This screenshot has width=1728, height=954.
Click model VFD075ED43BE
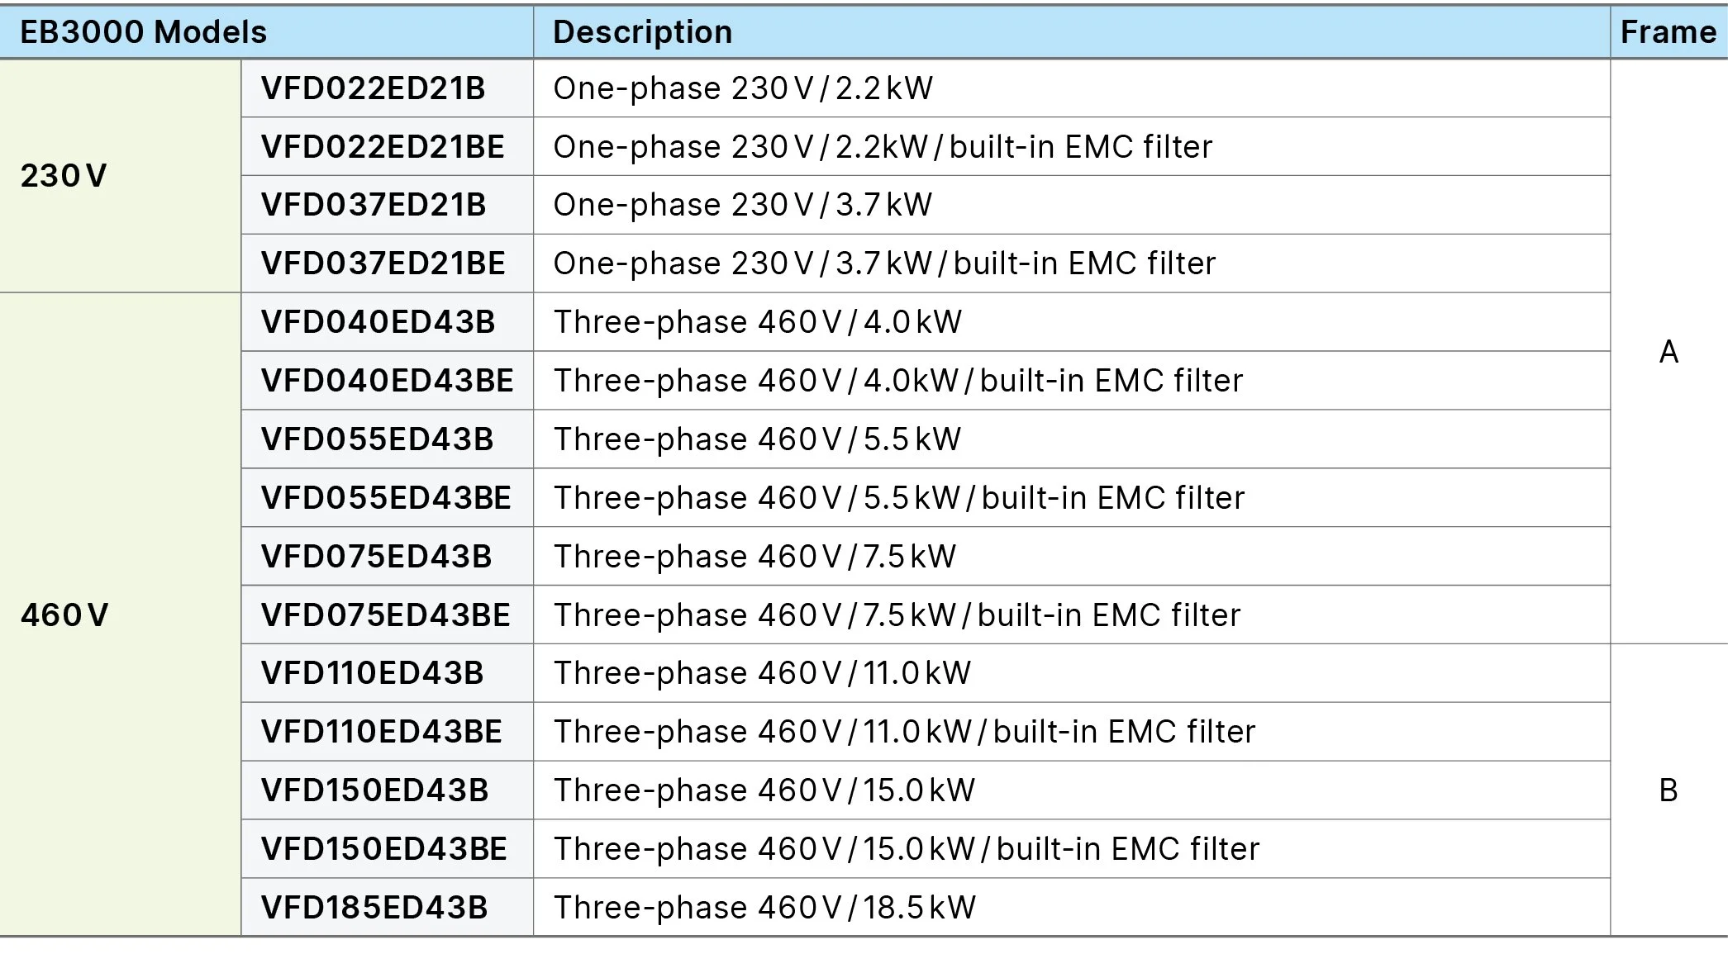(x=387, y=615)
